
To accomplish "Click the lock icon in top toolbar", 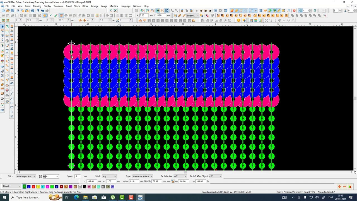I will [x=182, y=11].
